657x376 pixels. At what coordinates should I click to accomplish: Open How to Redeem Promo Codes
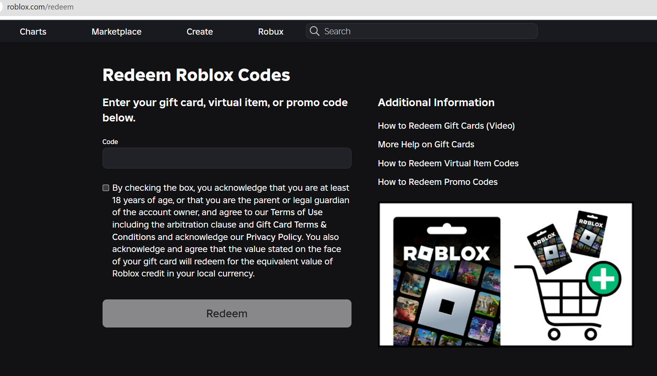pos(438,182)
